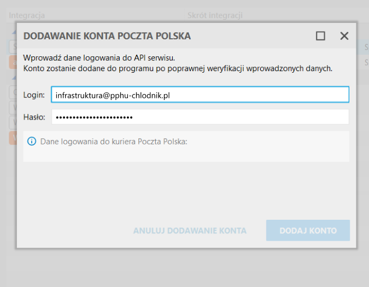
Task: Click the info icon beside Dane logowania
Action: pos(32,142)
